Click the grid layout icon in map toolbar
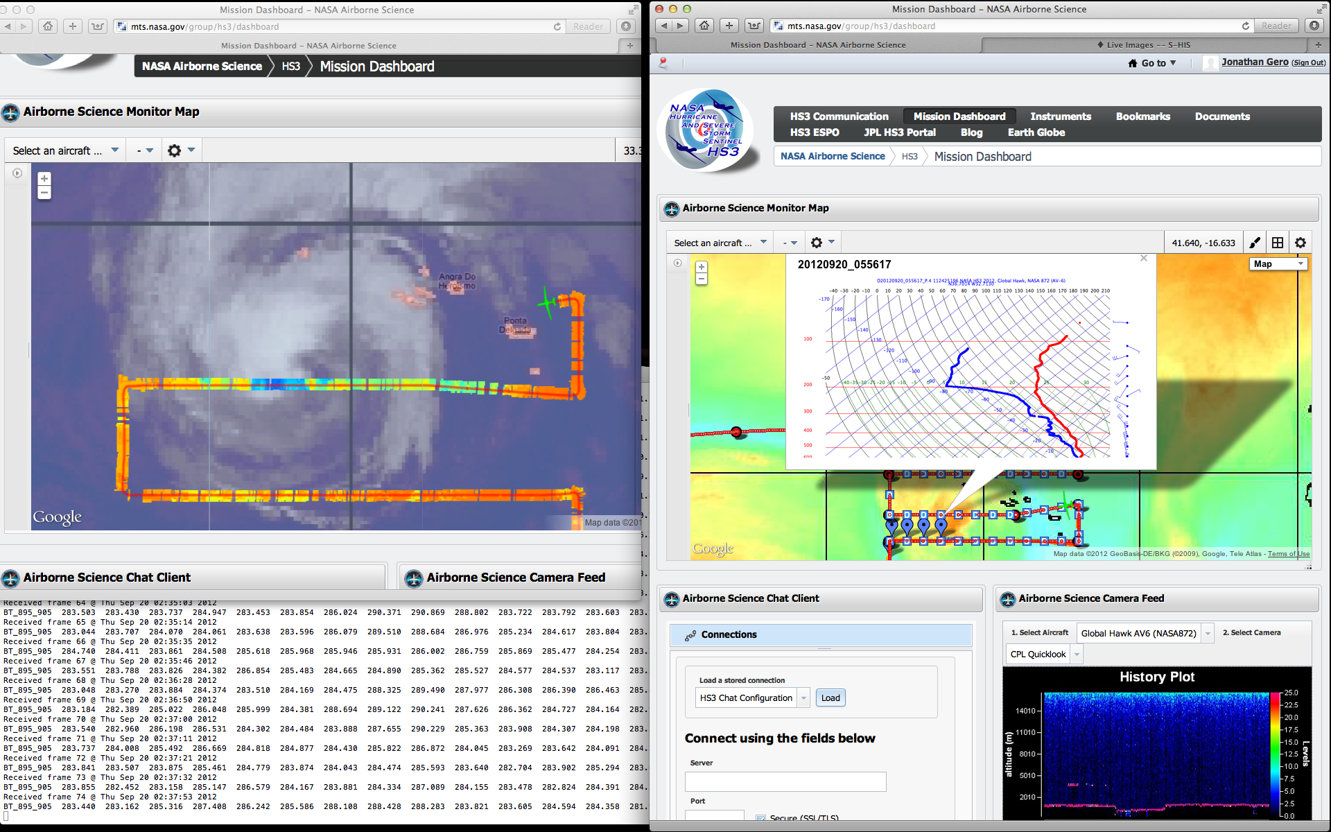Viewport: 1331px width, 832px height. [x=1278, y=243]
